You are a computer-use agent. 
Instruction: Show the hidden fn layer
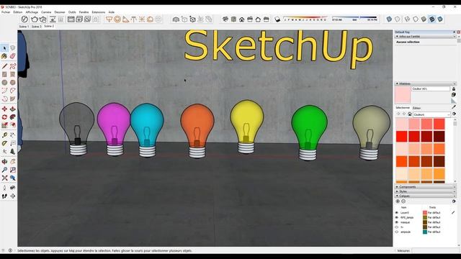397,227
